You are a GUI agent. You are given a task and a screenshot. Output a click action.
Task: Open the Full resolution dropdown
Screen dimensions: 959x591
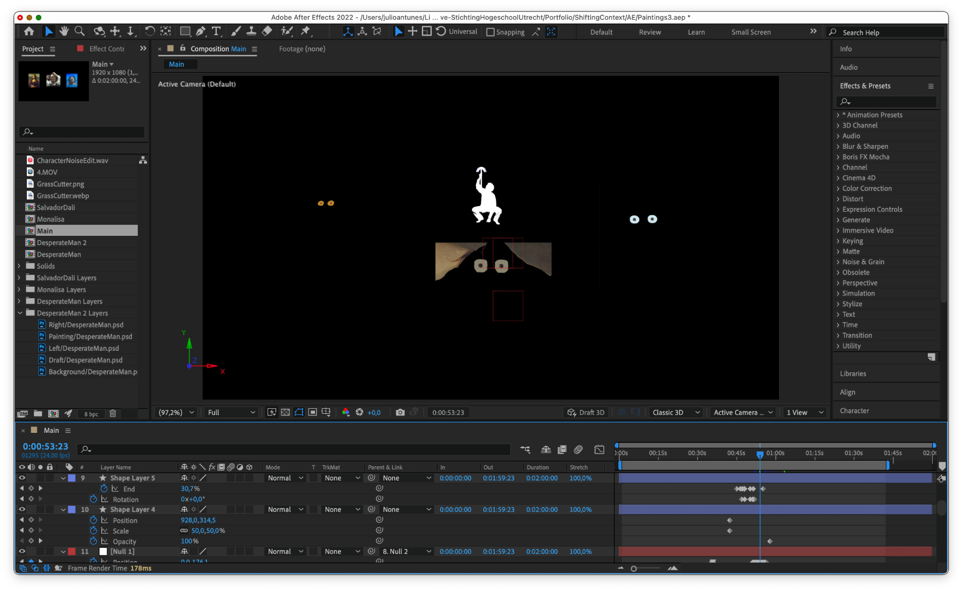click(232, 413)
